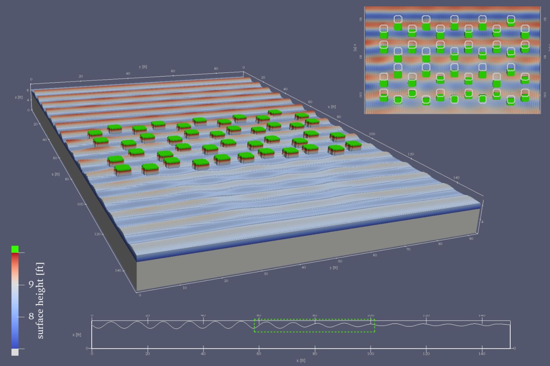Select the top-down inset map view
Viewport: 550px width, 366px height.
(452, 60)
